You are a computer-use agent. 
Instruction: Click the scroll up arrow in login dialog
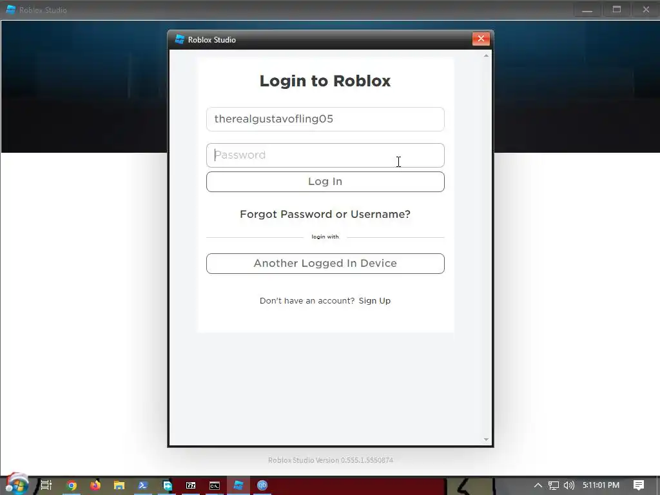(x=486, y=55)
